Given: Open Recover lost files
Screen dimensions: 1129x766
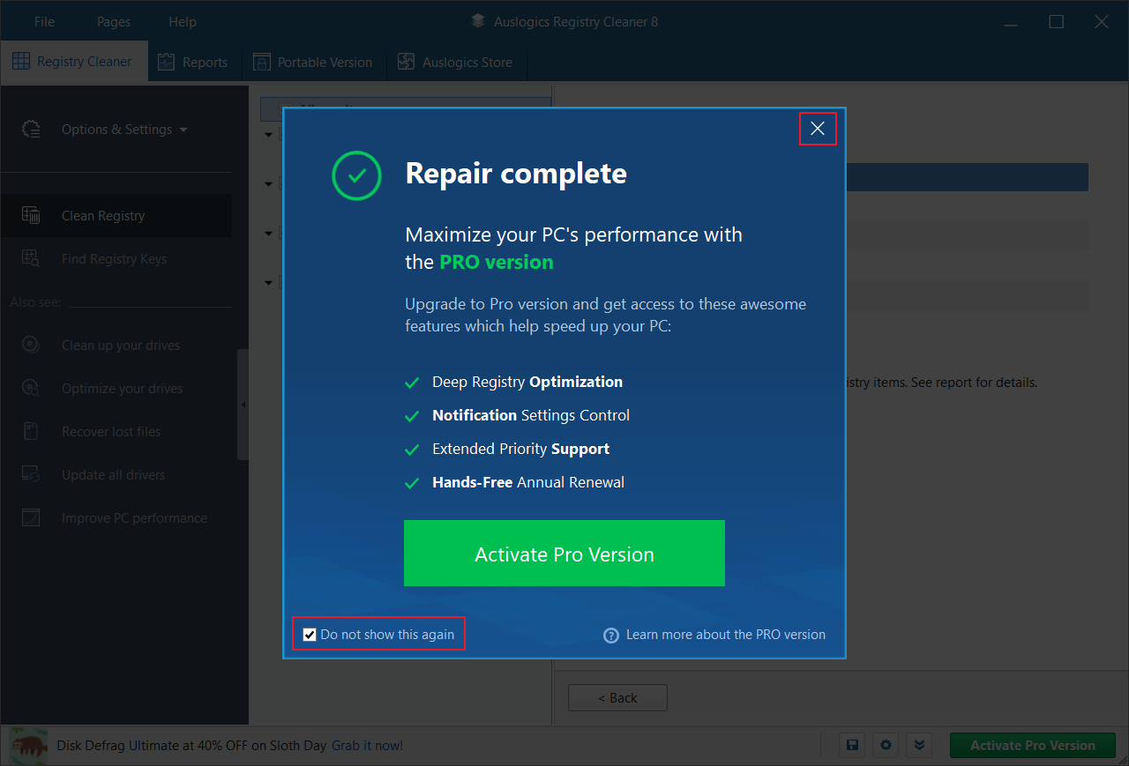Looking at the screenshot, I should click(116, 432).
